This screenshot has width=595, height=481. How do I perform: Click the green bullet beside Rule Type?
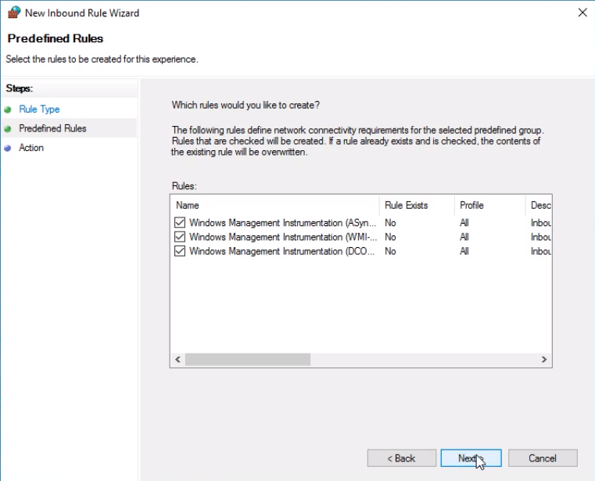coord(8,109)
